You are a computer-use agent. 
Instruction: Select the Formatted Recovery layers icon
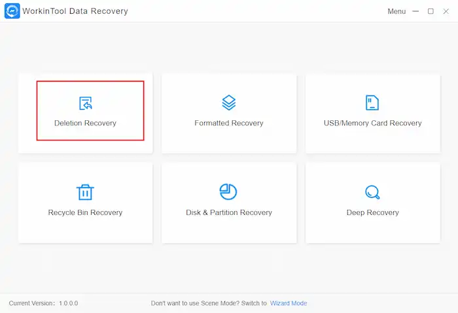(x=228, y=103)
